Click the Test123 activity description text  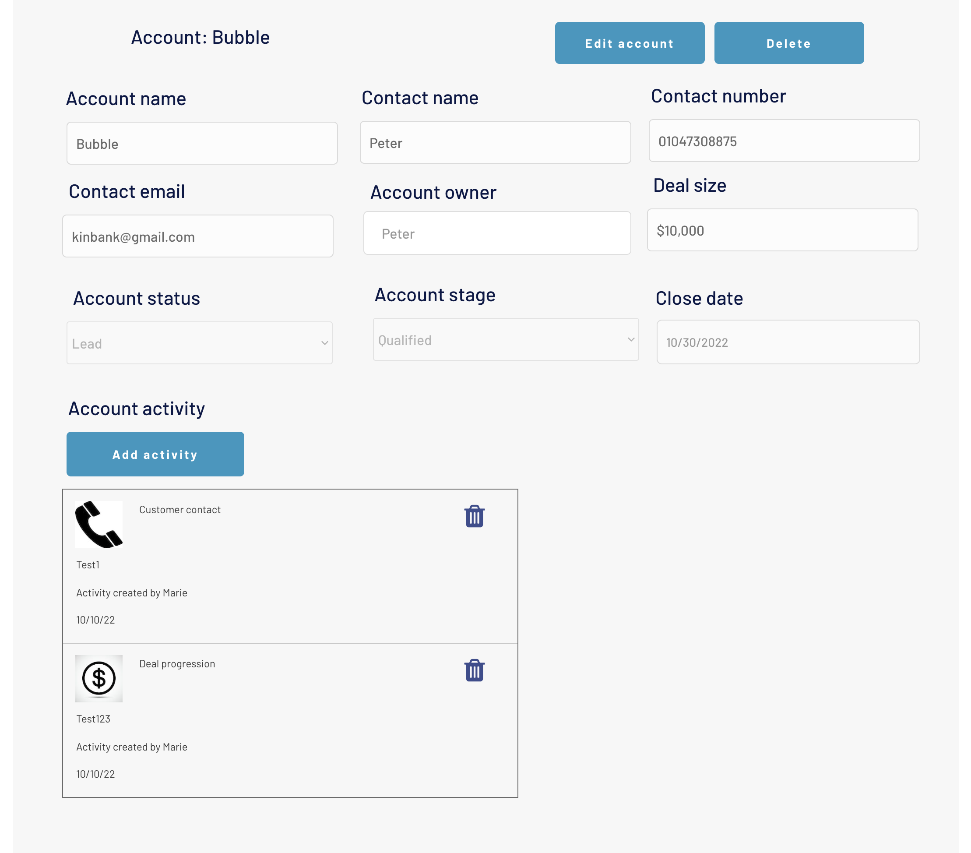pyautogui.click(x=93, y=719)
